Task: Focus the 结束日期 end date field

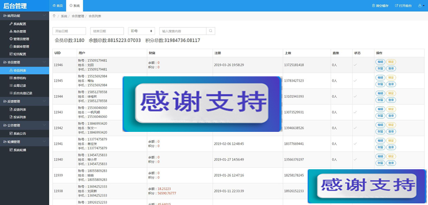Action: click(x=107, y=31)
